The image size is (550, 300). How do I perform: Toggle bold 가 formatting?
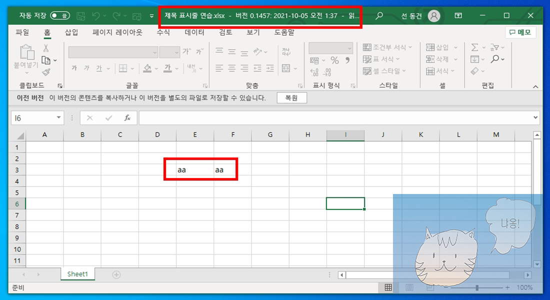click(74, 67)
